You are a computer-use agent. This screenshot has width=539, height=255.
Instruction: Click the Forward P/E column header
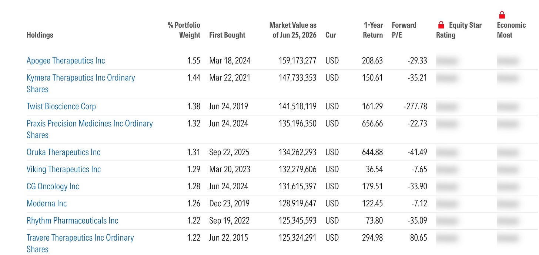404,30
